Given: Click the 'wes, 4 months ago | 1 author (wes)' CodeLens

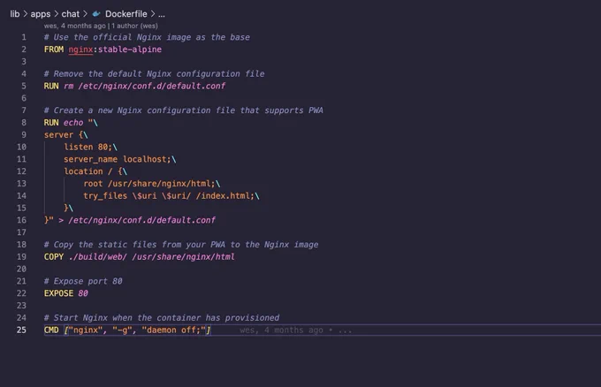Looking at the screenshot, I should click(x=101, y=26).
